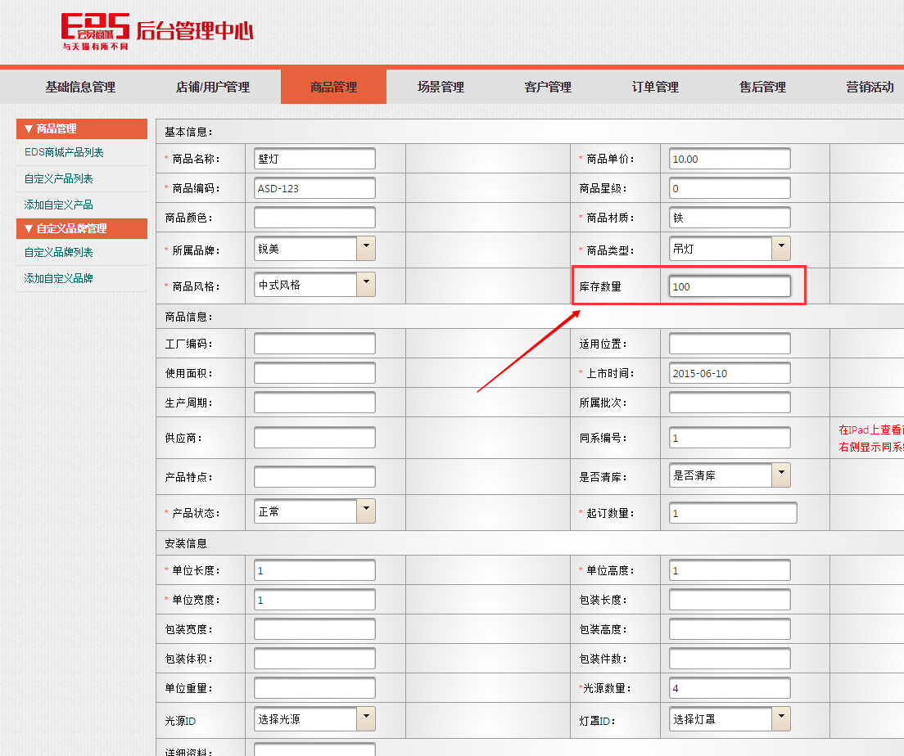Open EDS商城产品列表 link in sidebar
Screen dimensions: 904x756
[x=64, y=153]
